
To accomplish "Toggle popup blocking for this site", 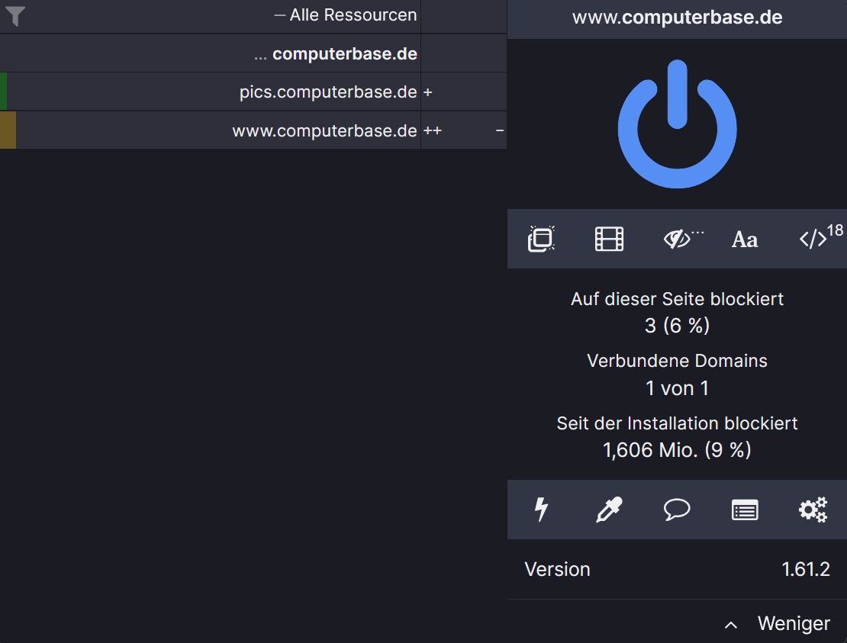I will click(542, 239).
